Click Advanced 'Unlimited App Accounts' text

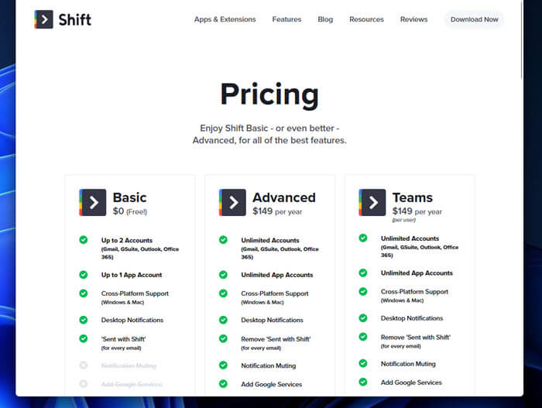[277, 275]
